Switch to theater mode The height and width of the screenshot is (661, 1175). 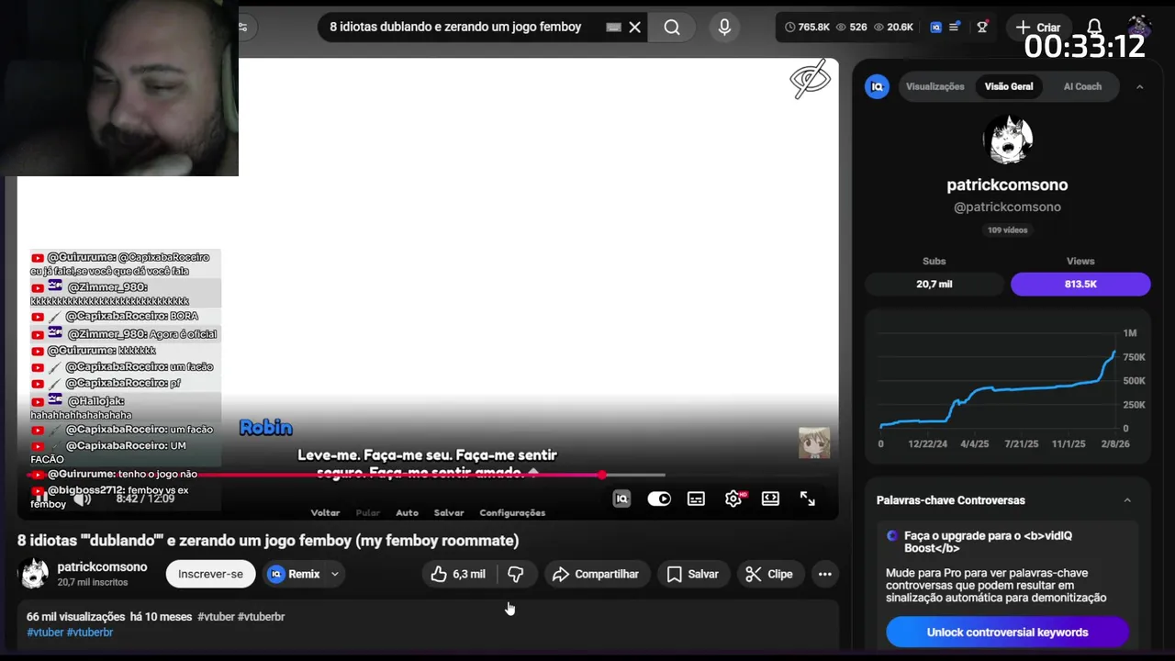(770, 499)
